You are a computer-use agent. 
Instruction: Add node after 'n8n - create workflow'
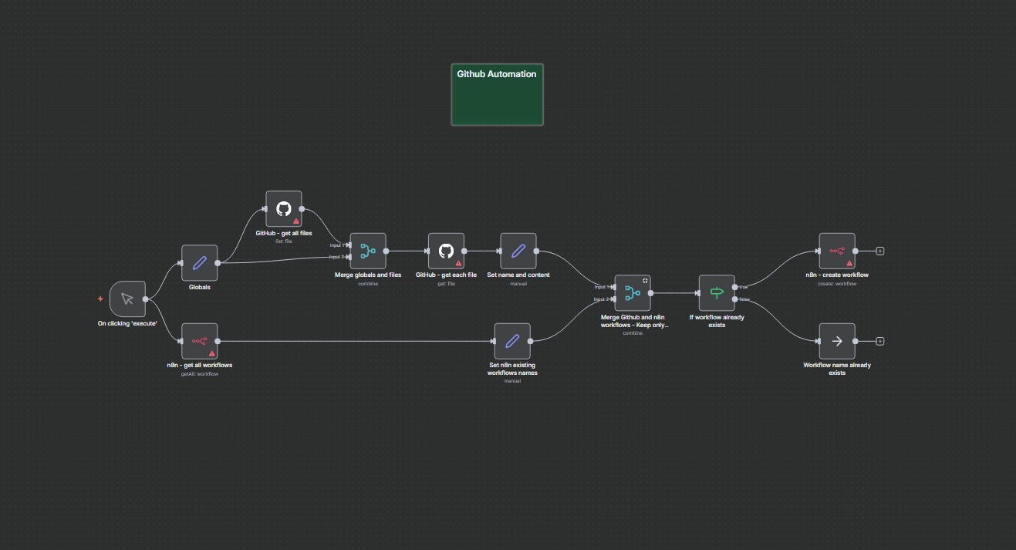(880, 251)
